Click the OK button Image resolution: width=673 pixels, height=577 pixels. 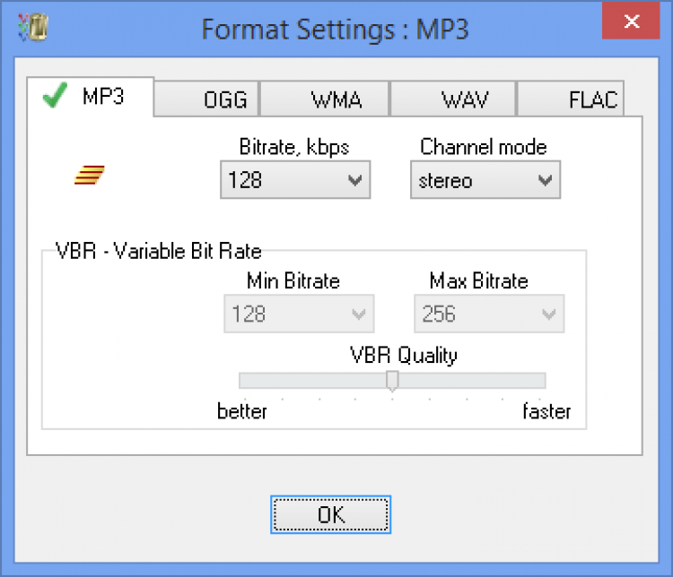[x=330, y=514]
